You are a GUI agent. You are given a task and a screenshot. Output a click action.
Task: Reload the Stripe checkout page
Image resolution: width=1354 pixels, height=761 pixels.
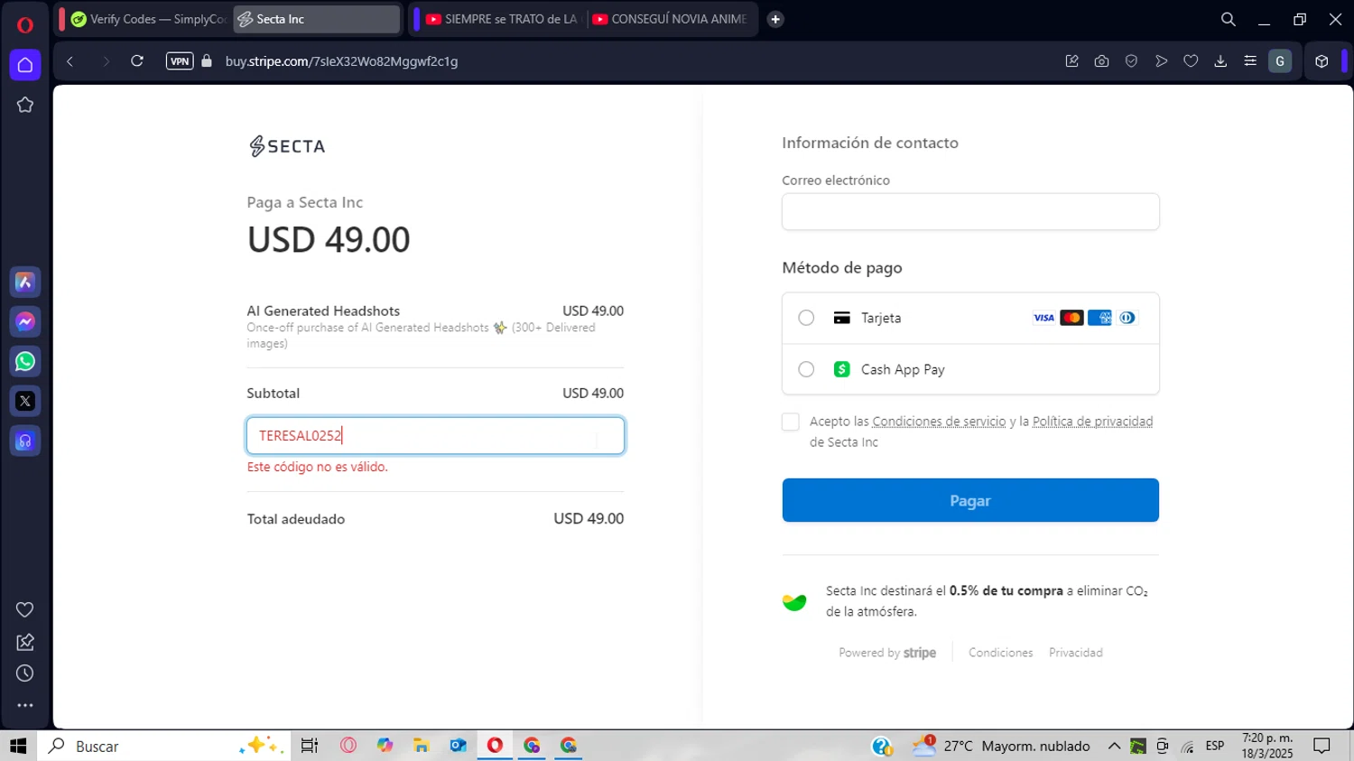(137, 61)
